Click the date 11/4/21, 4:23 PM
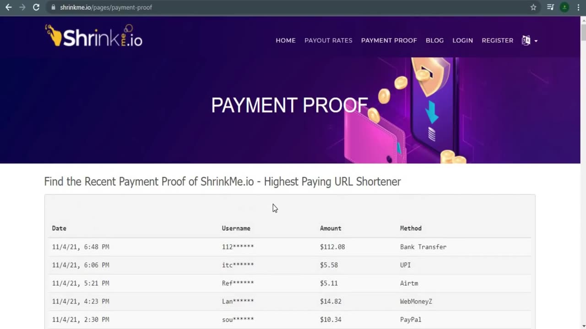The height and width of the screenshot is (329, 586). (x=81, y=302)
